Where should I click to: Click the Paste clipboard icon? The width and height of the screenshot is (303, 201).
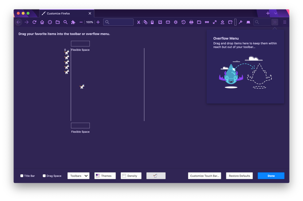coord(152,22)
